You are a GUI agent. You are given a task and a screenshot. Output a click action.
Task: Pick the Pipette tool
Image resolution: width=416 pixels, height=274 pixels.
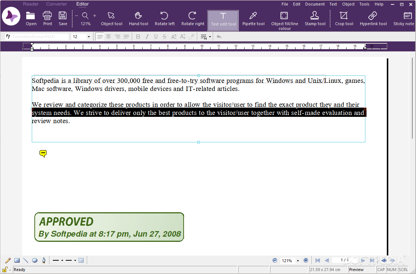253,18
